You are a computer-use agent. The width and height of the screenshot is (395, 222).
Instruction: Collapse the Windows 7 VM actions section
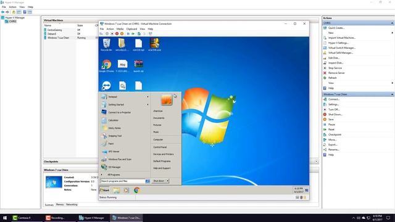(392, 94)
